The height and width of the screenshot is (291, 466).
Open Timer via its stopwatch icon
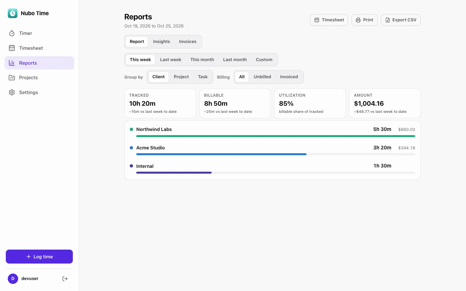(12, 33)
